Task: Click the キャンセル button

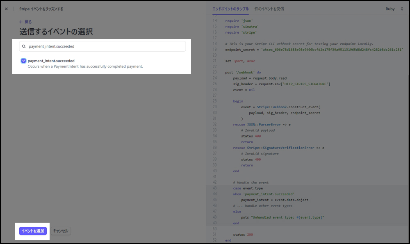Action: 61,231
